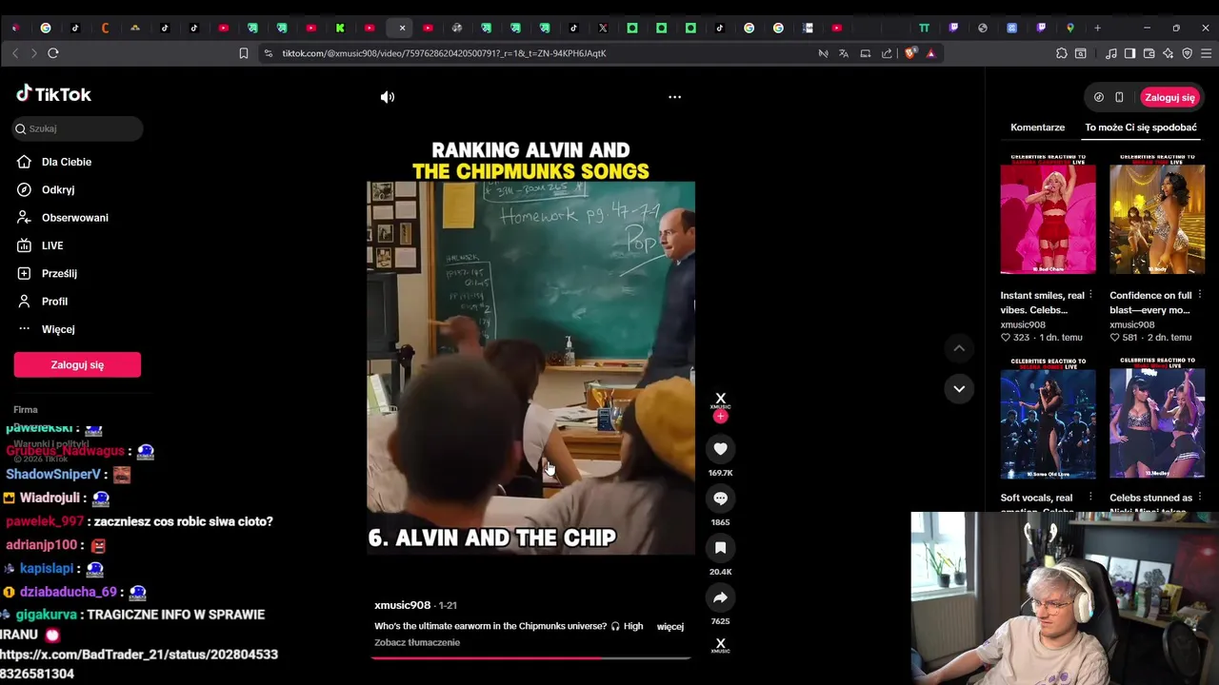Mute the video with the speaker icon
The height and width of the screenshot is (685, 1219).
[388, 97]
